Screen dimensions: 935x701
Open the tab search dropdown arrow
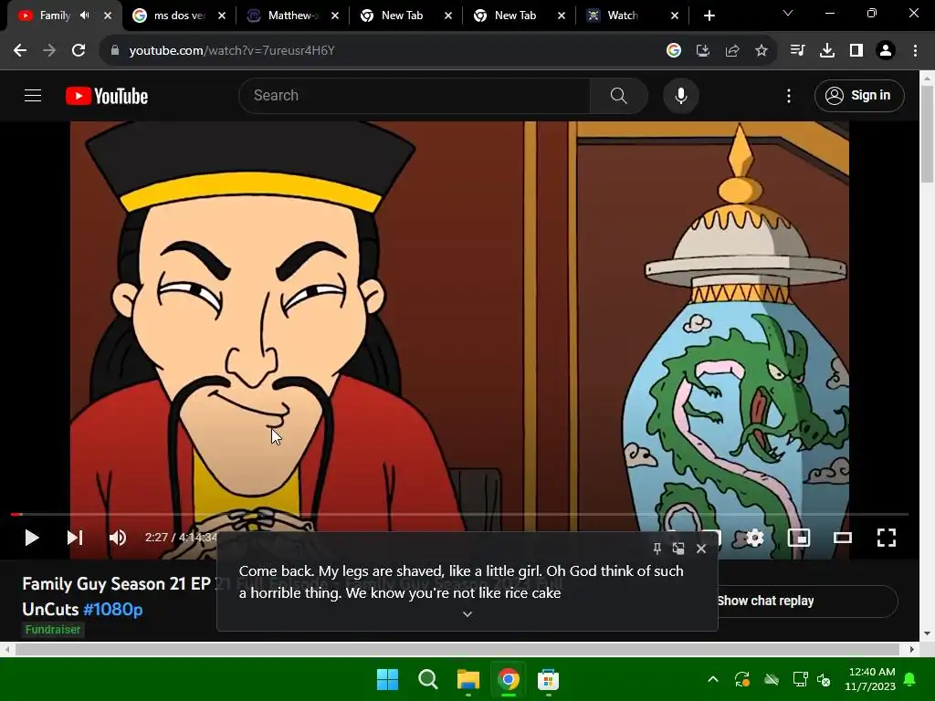(x=788, y=13)
